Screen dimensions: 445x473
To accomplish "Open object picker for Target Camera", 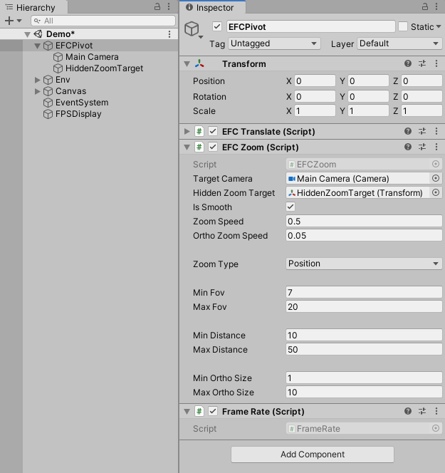I will (x=436, y=178).
